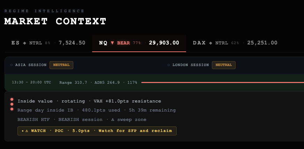Click the warning triangle in the WATCH banner
Screen dimensions: 304x149
[x=27, y=131]
